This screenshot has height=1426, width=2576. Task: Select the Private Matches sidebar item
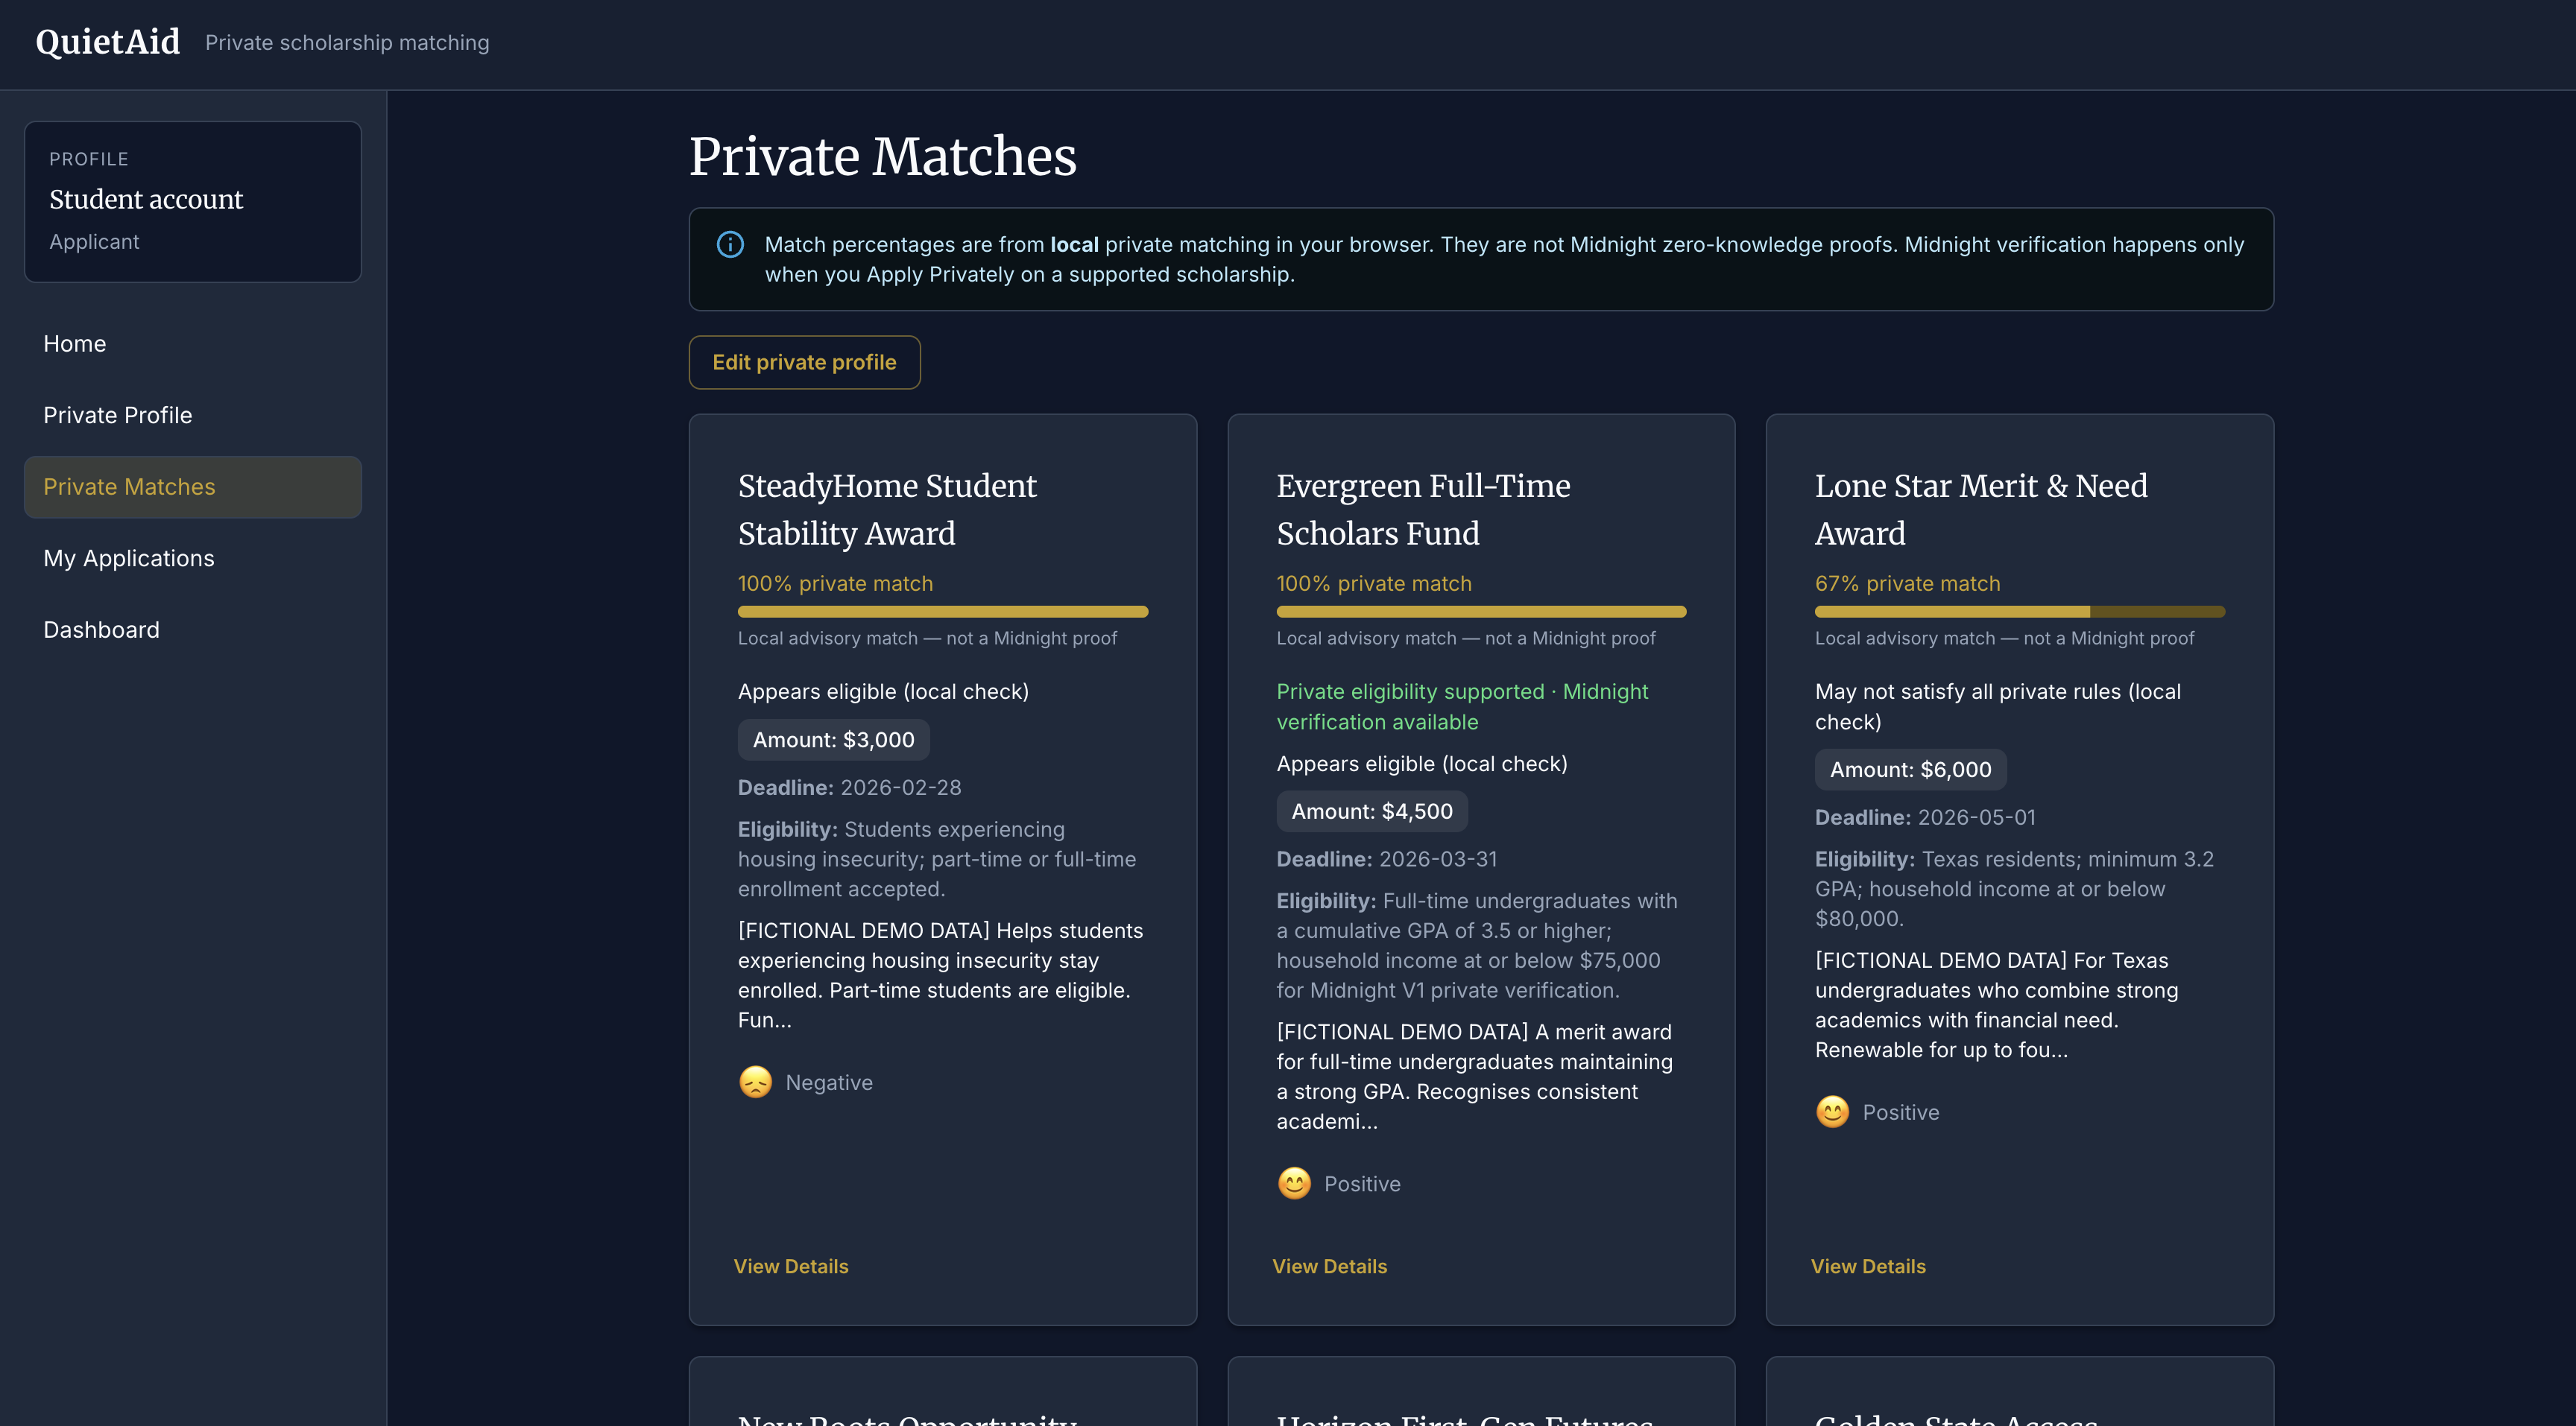(193, 487)
